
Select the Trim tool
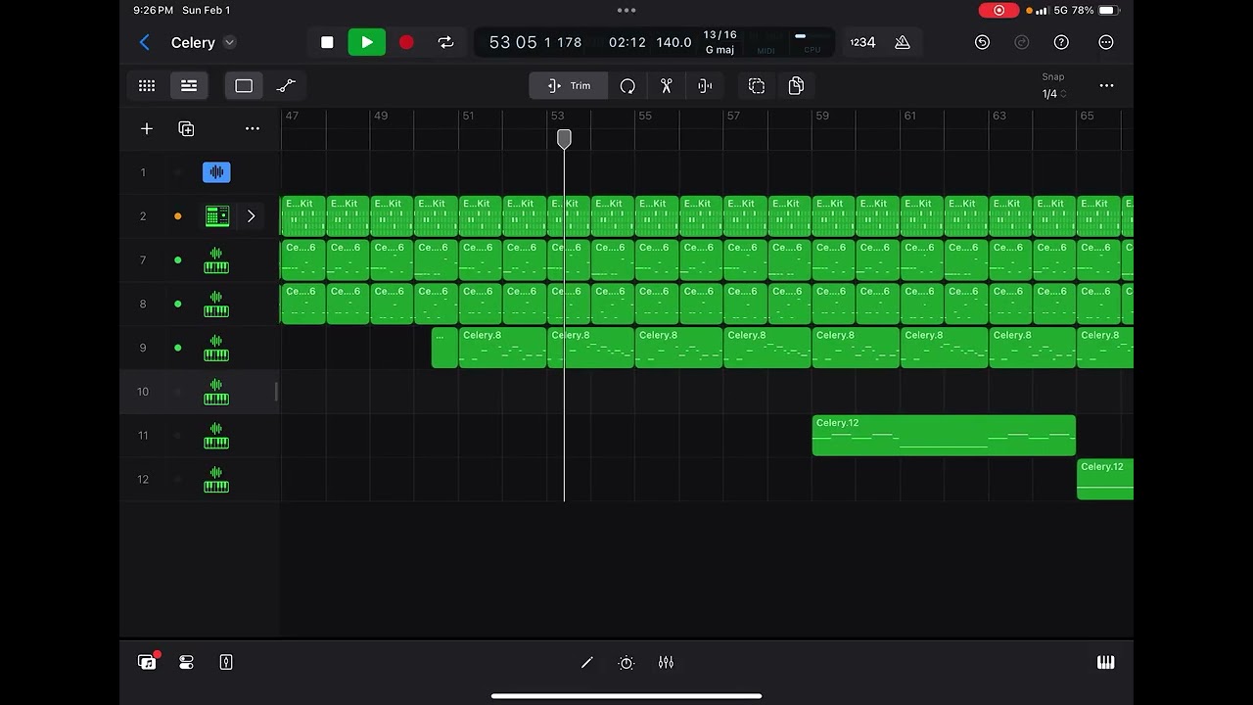point(569,86)
